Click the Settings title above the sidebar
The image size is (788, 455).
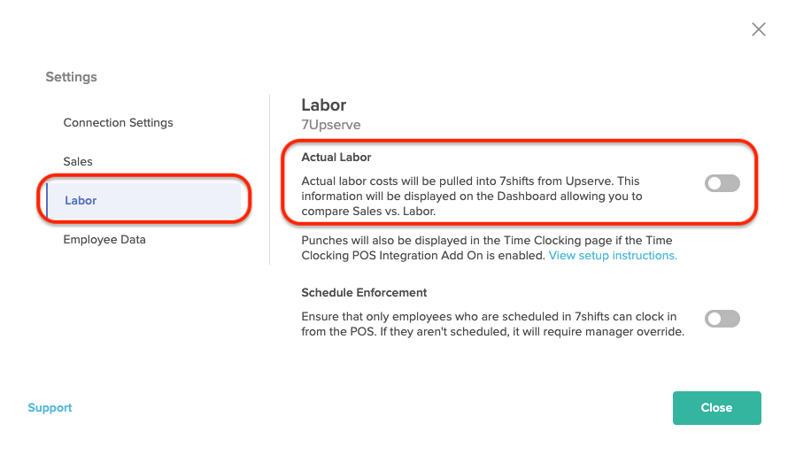click(72, 77)
